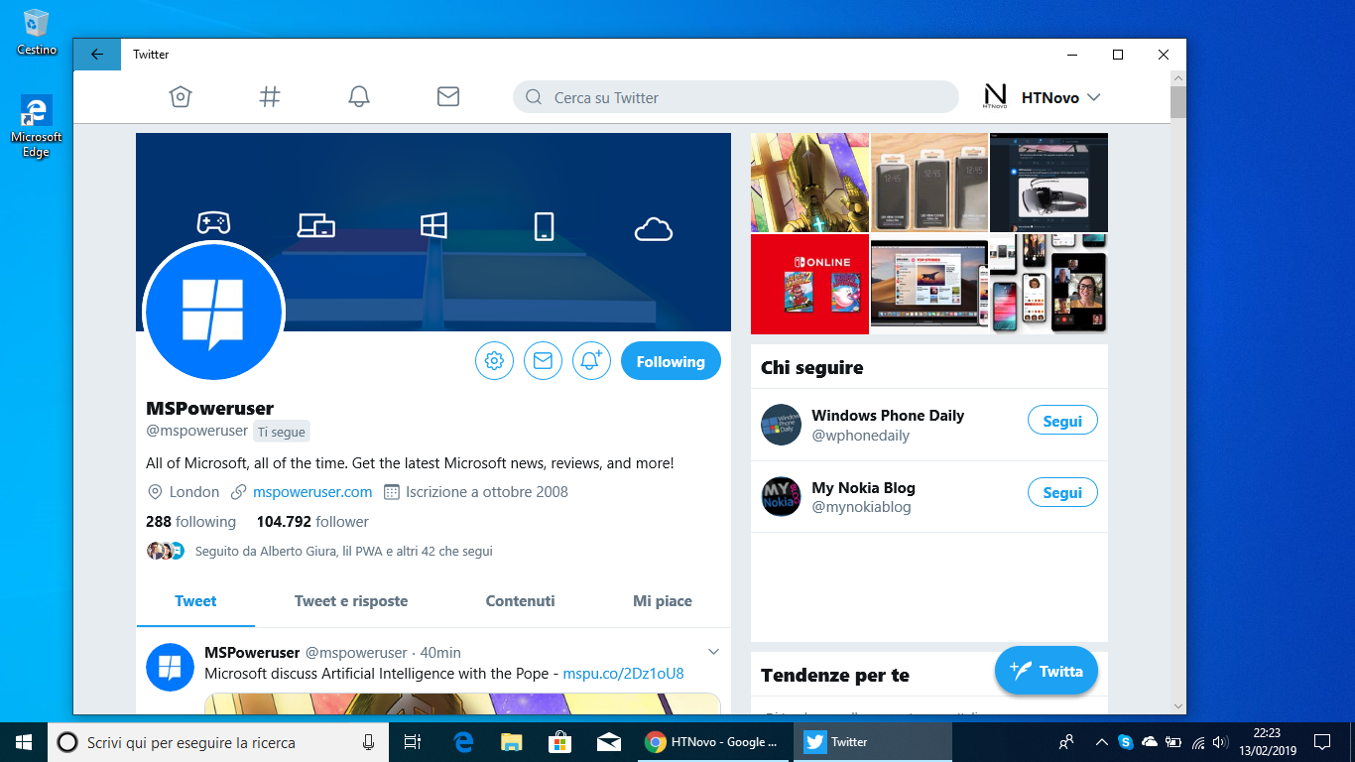The width and height of the screenshot is (1355, 762).
Task: Open Action Center notification icon
Action: pyautogui.click(x=1322, y=741)
